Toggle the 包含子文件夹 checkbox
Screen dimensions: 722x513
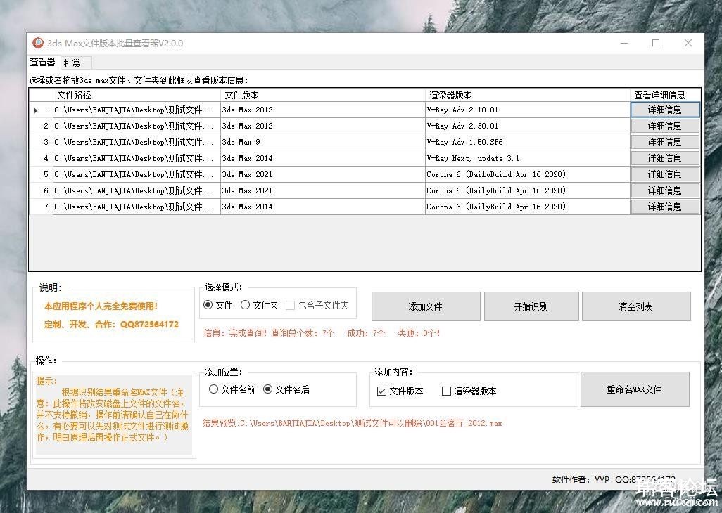pos(317,305)
